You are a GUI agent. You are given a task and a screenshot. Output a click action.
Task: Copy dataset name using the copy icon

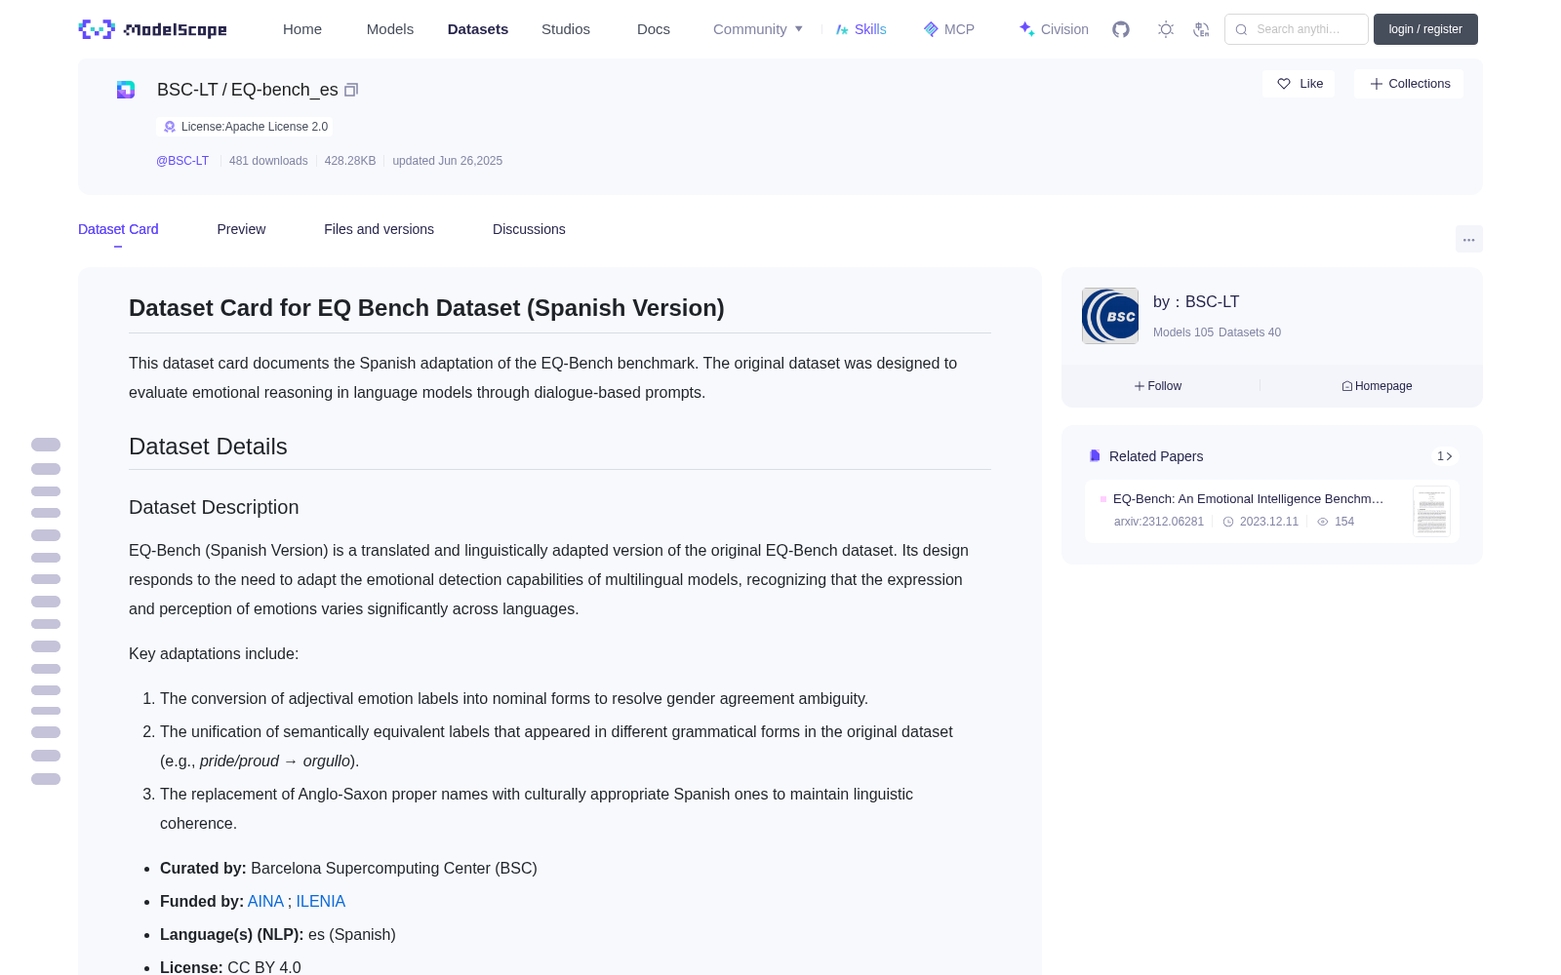pyautogui.click(x=351, y=90)
